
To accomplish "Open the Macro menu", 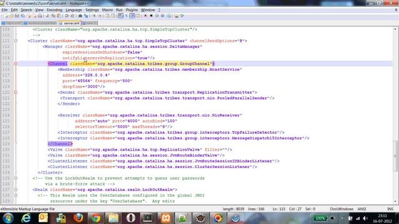I will pyautogui.click(x=107, y=10).
